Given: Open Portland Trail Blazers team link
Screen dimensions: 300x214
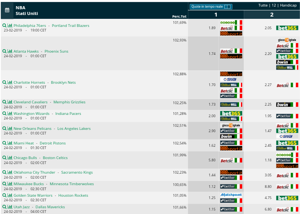Looking at the screenshot, I should [x=70, y=26].
